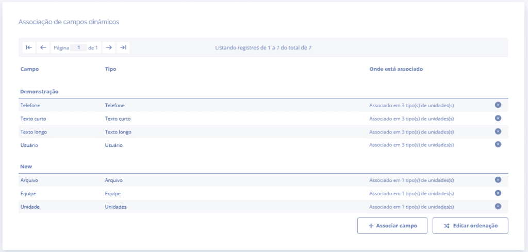The height and width of the screenshot is (252, 528).
Task: Click the Tipo column header
Action: pos(110,69)
